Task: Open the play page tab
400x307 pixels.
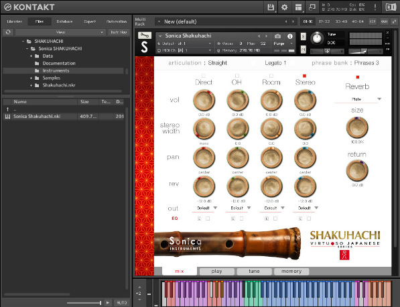Action: click(x=216, y=271)
